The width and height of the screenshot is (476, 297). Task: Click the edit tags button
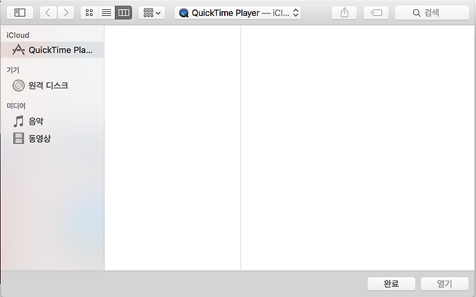(376, 13)
